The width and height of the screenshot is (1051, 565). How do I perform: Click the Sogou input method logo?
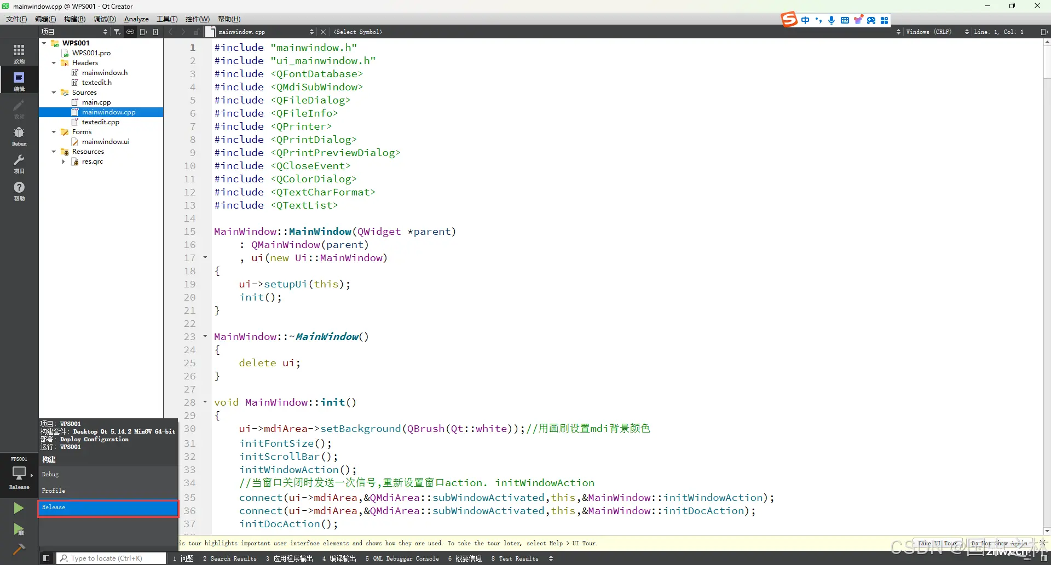click(x=789, y=20)
